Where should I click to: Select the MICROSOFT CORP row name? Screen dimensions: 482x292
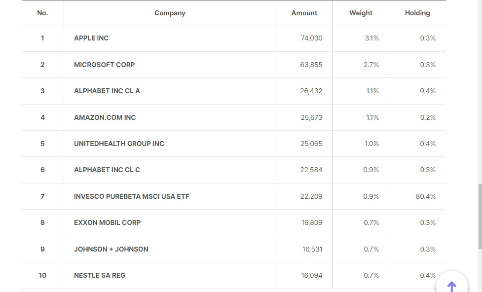[x=104, y=65]
